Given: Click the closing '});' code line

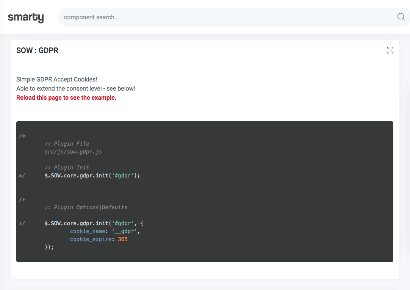Looking at the screenshot, I should [49, 247].
